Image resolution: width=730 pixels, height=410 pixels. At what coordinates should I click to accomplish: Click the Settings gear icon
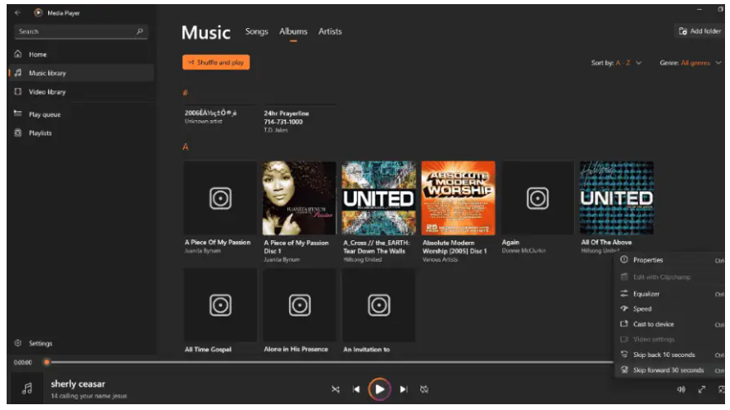coord(17,343)
